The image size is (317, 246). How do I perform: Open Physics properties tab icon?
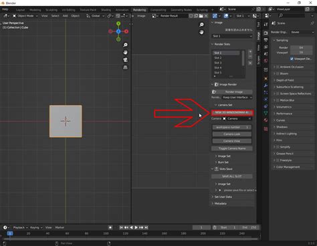(x=266, y=100)
